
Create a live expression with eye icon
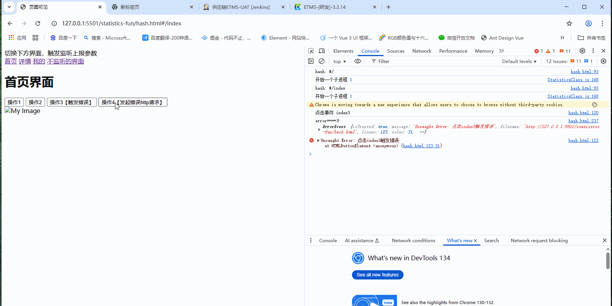358,61
